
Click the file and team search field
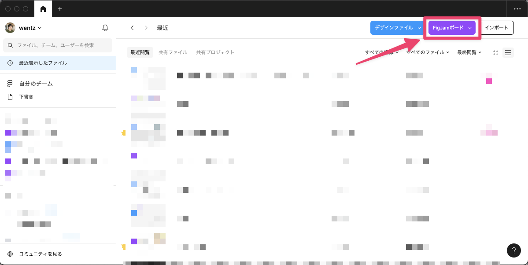[58, 45]
